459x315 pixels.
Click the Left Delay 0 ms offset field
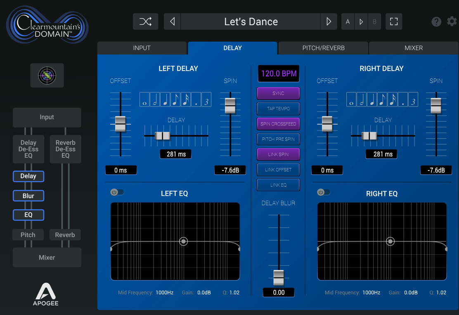point(121,170)
